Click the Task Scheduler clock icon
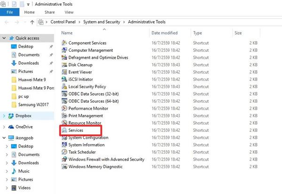282x194 pixels. (x=64, y=152)
